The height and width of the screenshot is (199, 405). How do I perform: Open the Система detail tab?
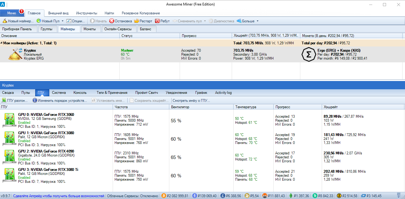59,93
